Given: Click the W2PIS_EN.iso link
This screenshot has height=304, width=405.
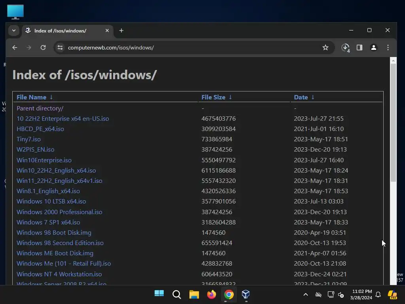Looking at the screenshot, I should (35, 150).
